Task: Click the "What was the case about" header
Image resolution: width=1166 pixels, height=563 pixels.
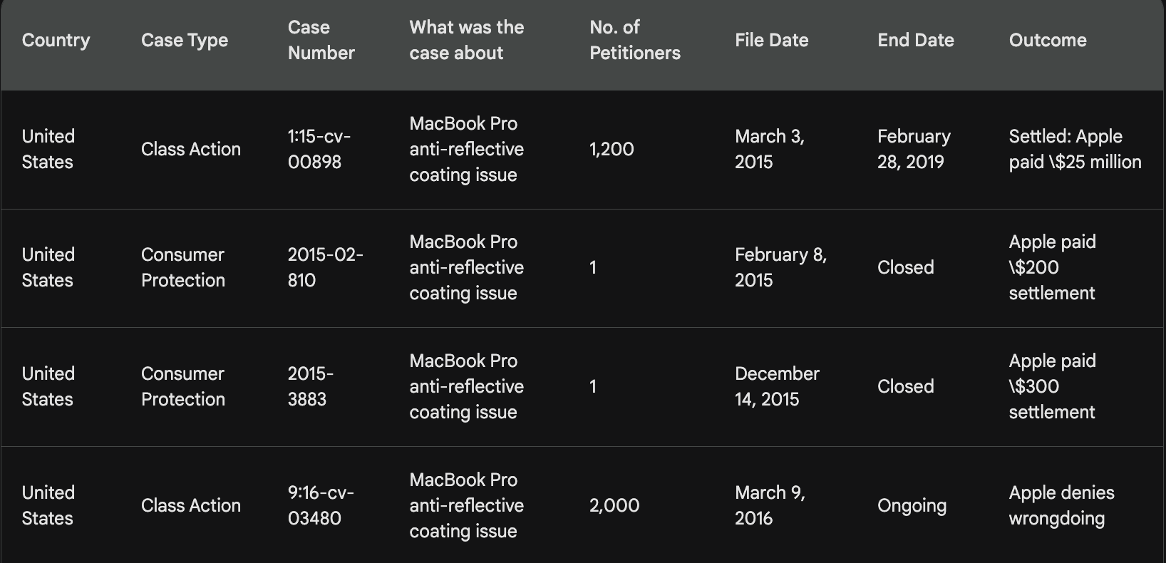Action: 466,40
